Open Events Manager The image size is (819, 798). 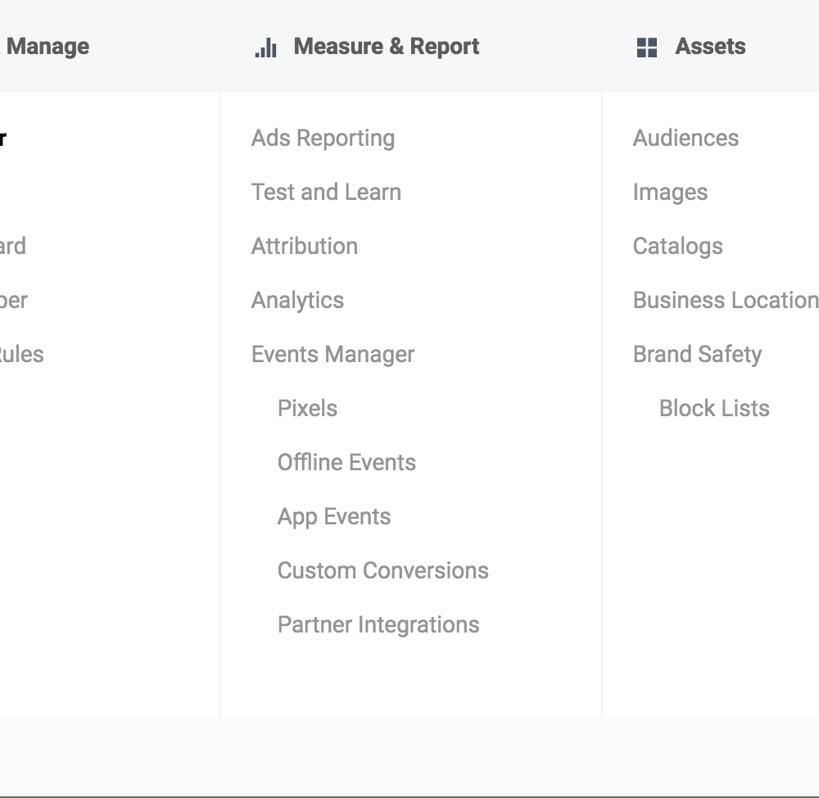click(333, 354)
